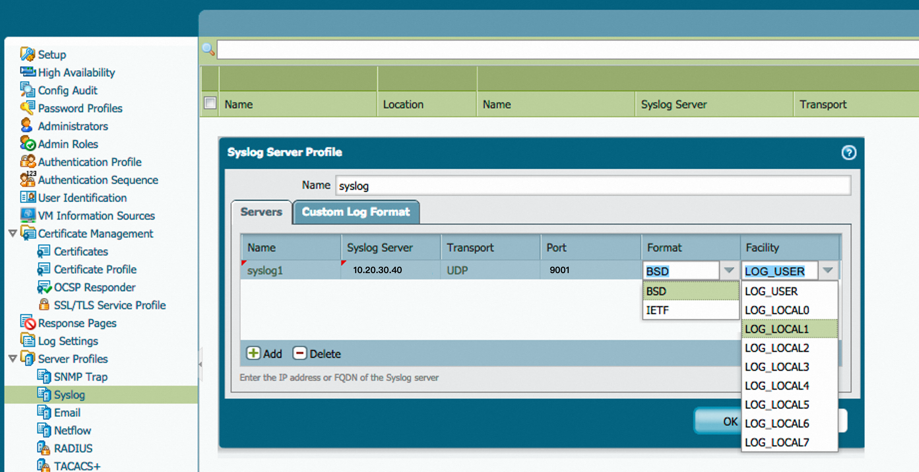
Task: Click the Facility field showing LOG_USER
Action: pos(780,271)
